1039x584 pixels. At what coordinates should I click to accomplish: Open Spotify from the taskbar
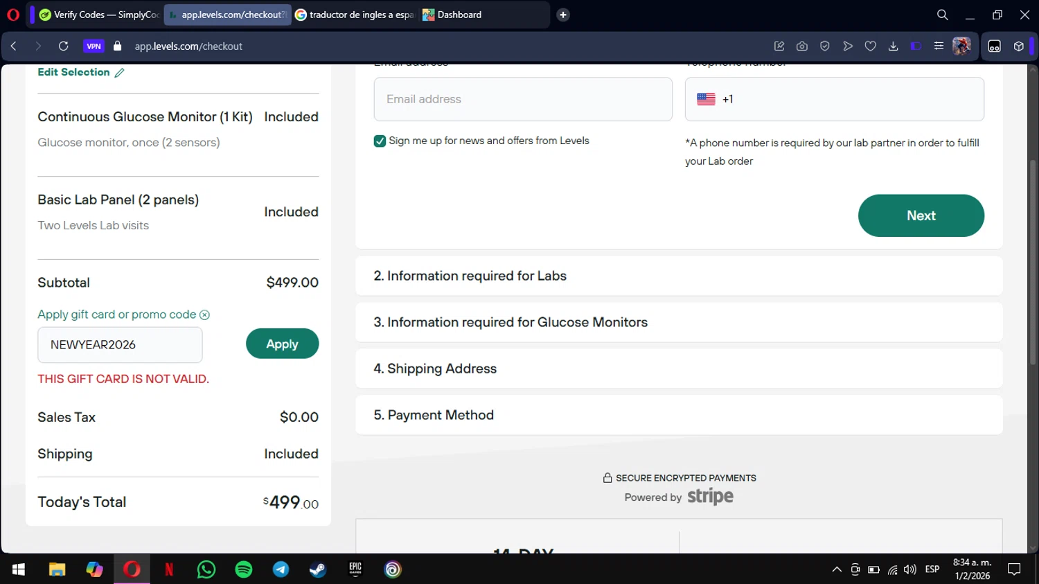point(244,569)
